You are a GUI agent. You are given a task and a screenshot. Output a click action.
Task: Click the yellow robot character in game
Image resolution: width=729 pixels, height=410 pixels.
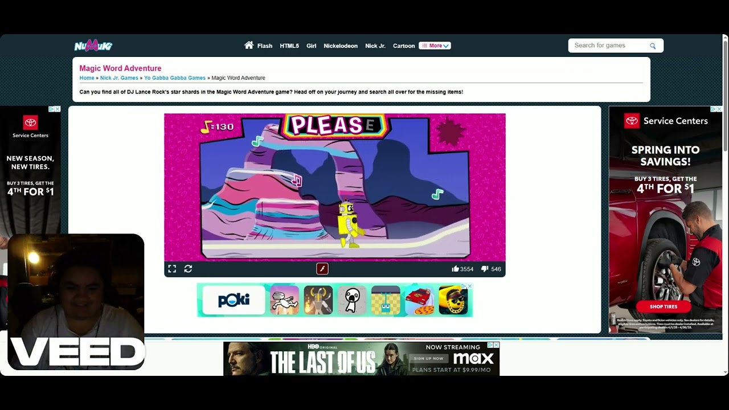348,224
